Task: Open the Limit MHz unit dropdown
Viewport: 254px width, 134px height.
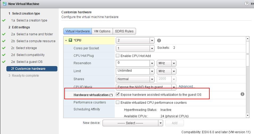Action: coord(174,71)
